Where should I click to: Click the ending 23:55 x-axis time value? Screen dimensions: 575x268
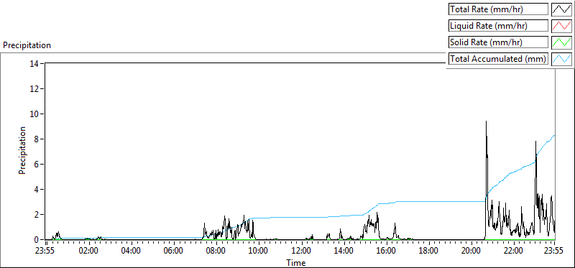pos(554,251)
